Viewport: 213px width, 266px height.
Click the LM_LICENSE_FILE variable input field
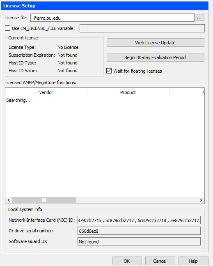tap(142, 28)
